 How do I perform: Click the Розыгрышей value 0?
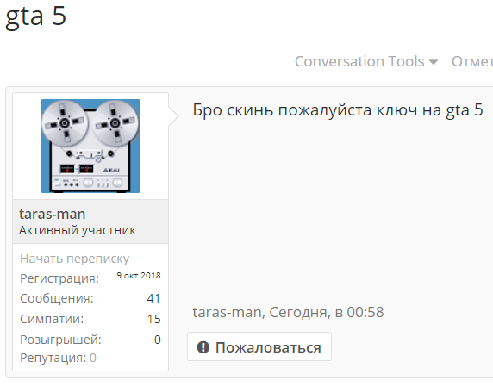pos(158,340)
